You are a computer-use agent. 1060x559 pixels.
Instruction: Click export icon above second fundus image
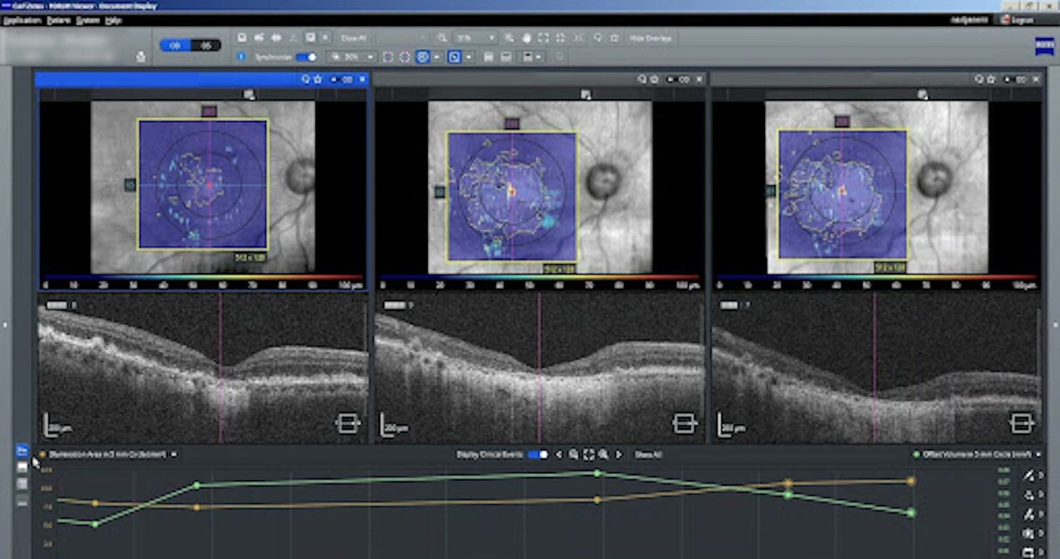coord(586,95)
